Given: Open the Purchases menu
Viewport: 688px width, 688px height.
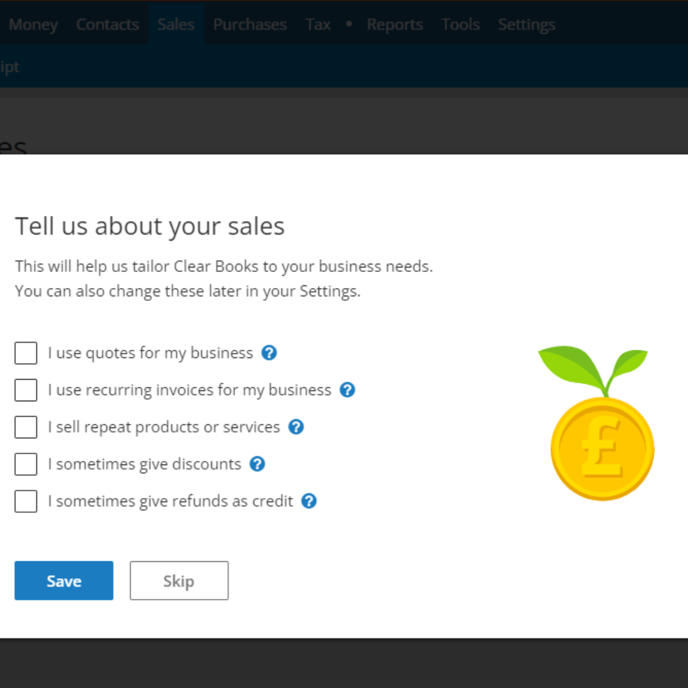Looking at the screenshot, I should [x=250, y=25].
